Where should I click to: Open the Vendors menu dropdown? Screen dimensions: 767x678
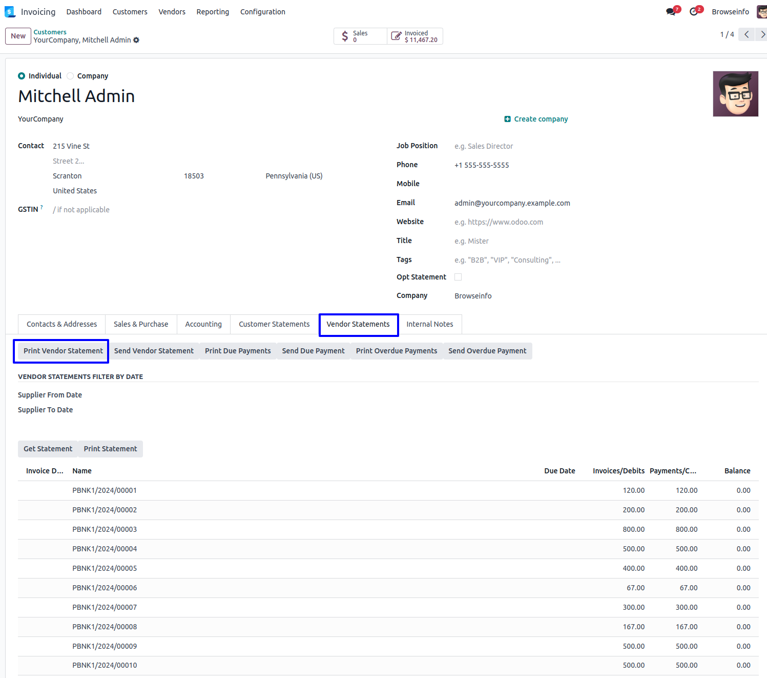click(x=172, y=12)
